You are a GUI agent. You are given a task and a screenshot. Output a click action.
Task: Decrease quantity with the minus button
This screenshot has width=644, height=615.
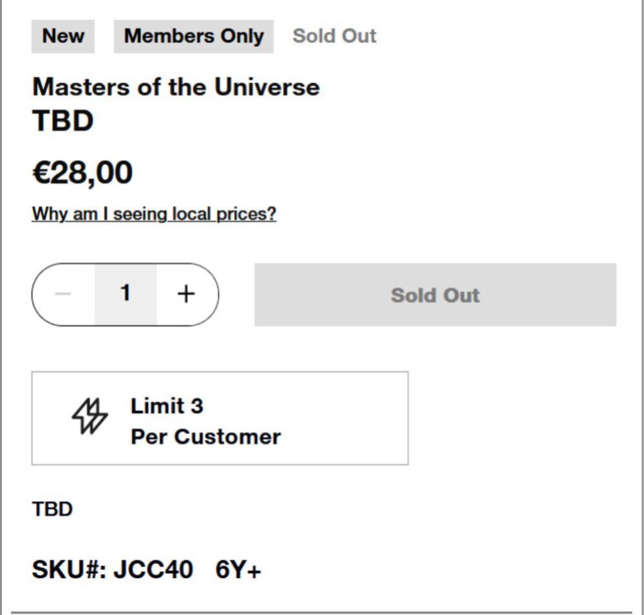click(x=63, y=294)
